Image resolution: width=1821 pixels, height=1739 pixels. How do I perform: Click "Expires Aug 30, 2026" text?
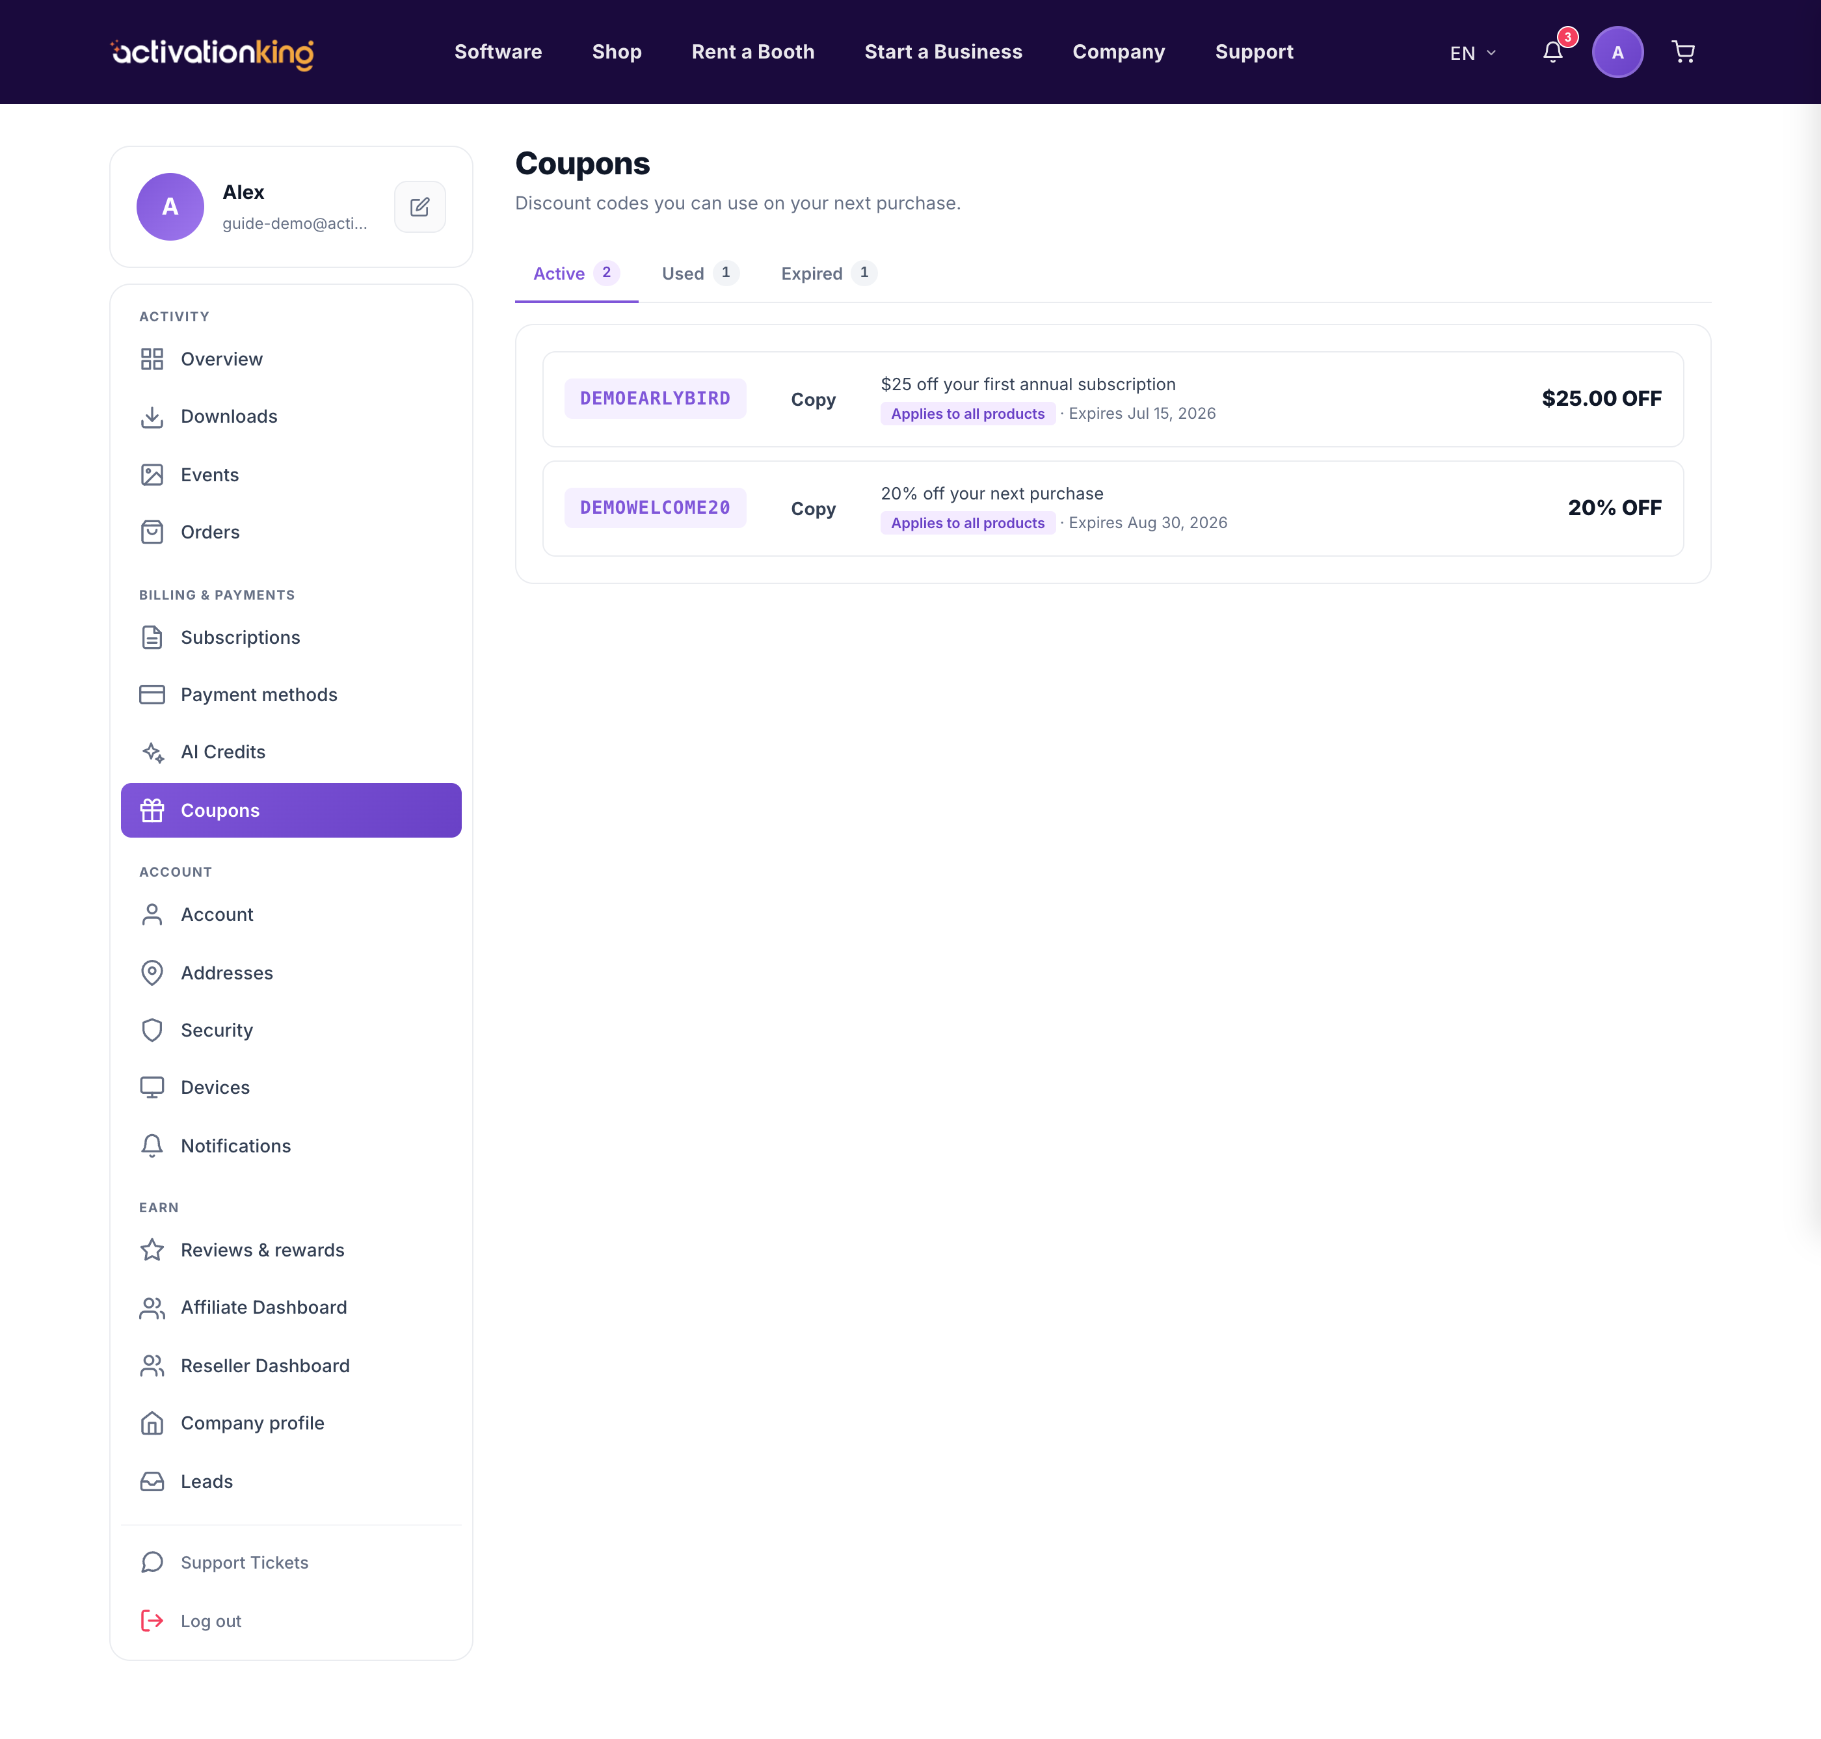1148,523
